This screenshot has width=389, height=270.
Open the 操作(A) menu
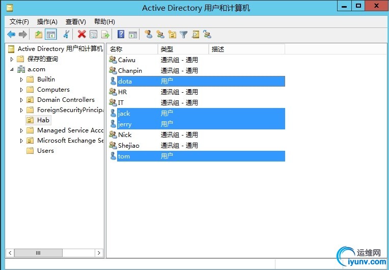tap(47, 22)
